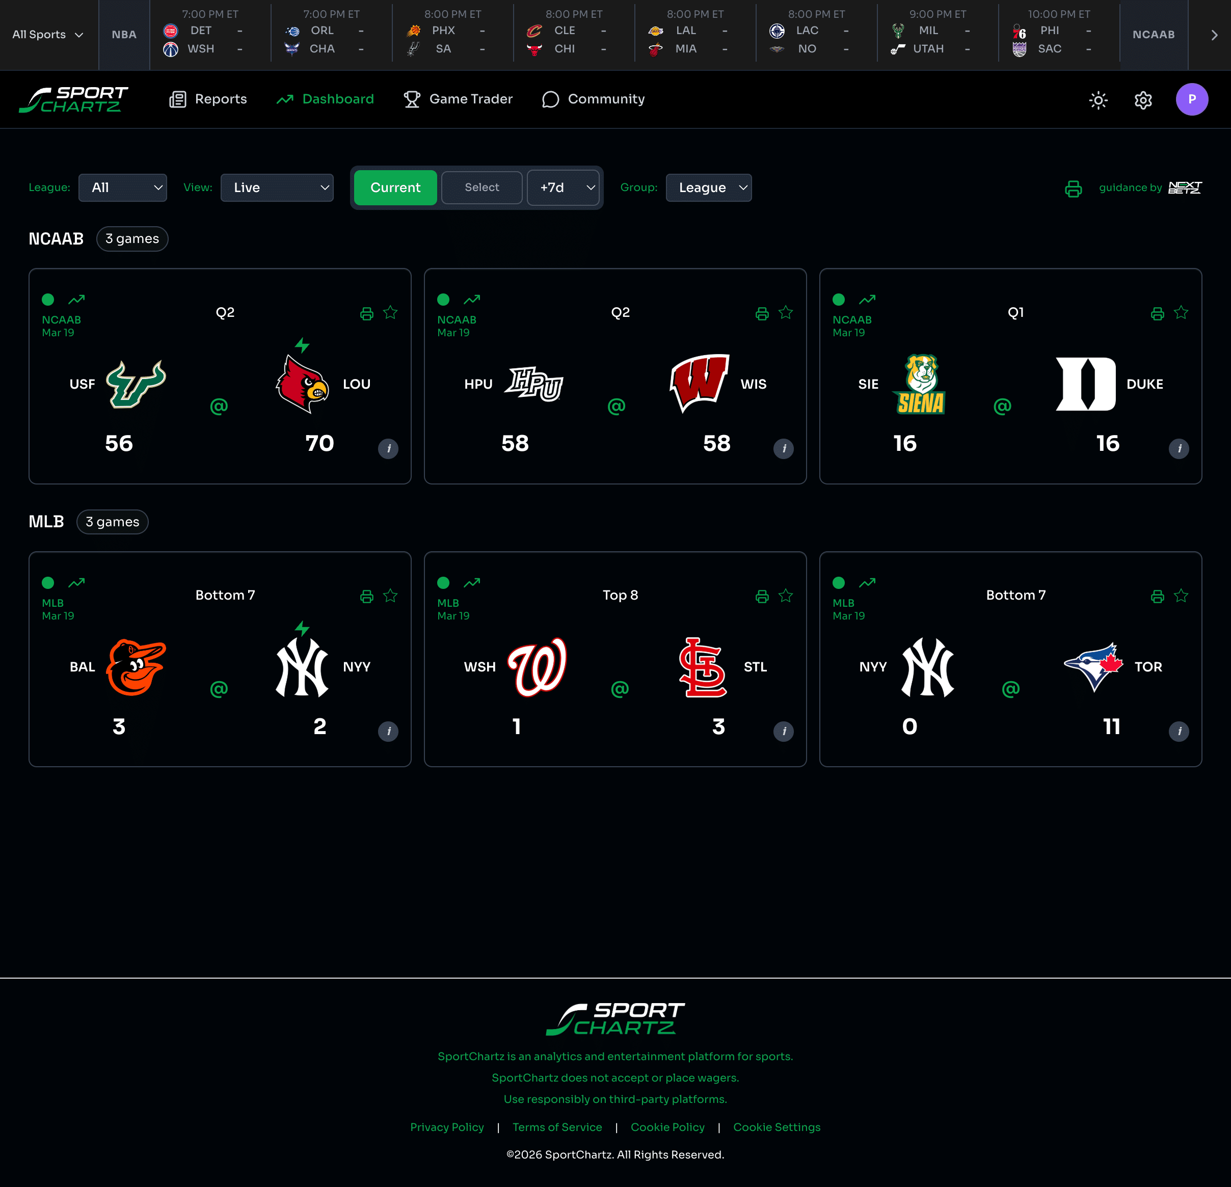
Task: Switch to the Game Trader section
Action: coord(458,99)
